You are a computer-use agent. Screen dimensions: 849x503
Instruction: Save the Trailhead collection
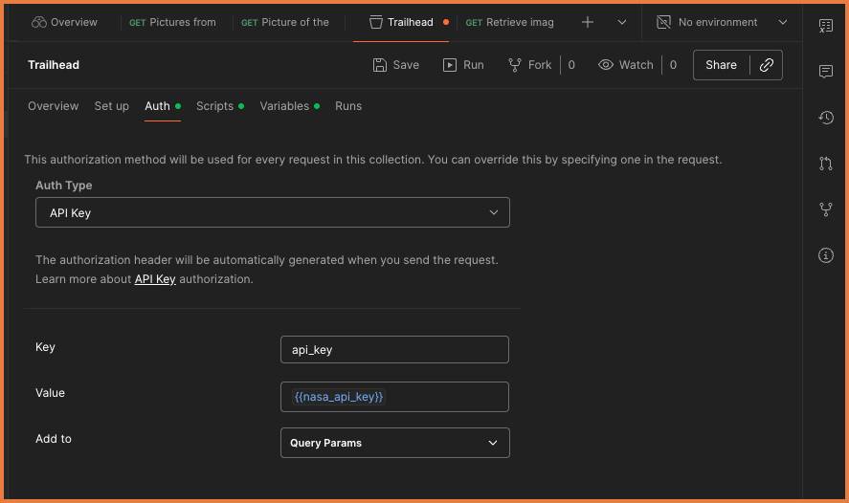click(x=396, y=65)
